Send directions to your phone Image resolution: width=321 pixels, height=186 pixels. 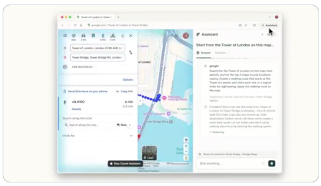coord(85,91)
